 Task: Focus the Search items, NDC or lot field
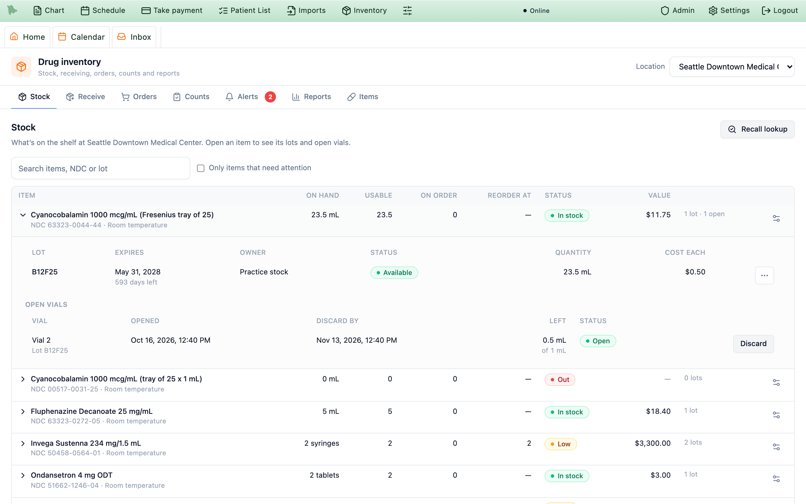click(x=100, y=168)
